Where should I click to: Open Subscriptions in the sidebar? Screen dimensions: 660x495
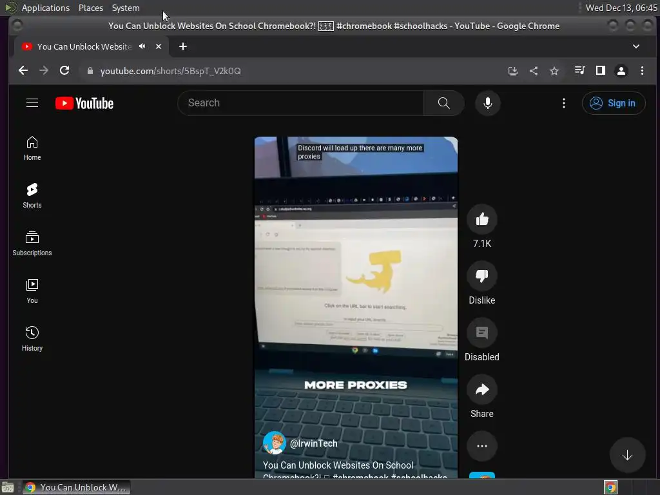[x=32, y=243]
